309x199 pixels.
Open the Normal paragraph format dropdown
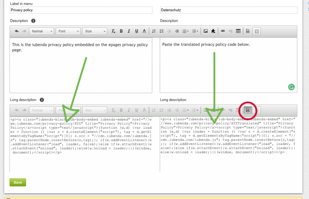[x=42, y=31]
